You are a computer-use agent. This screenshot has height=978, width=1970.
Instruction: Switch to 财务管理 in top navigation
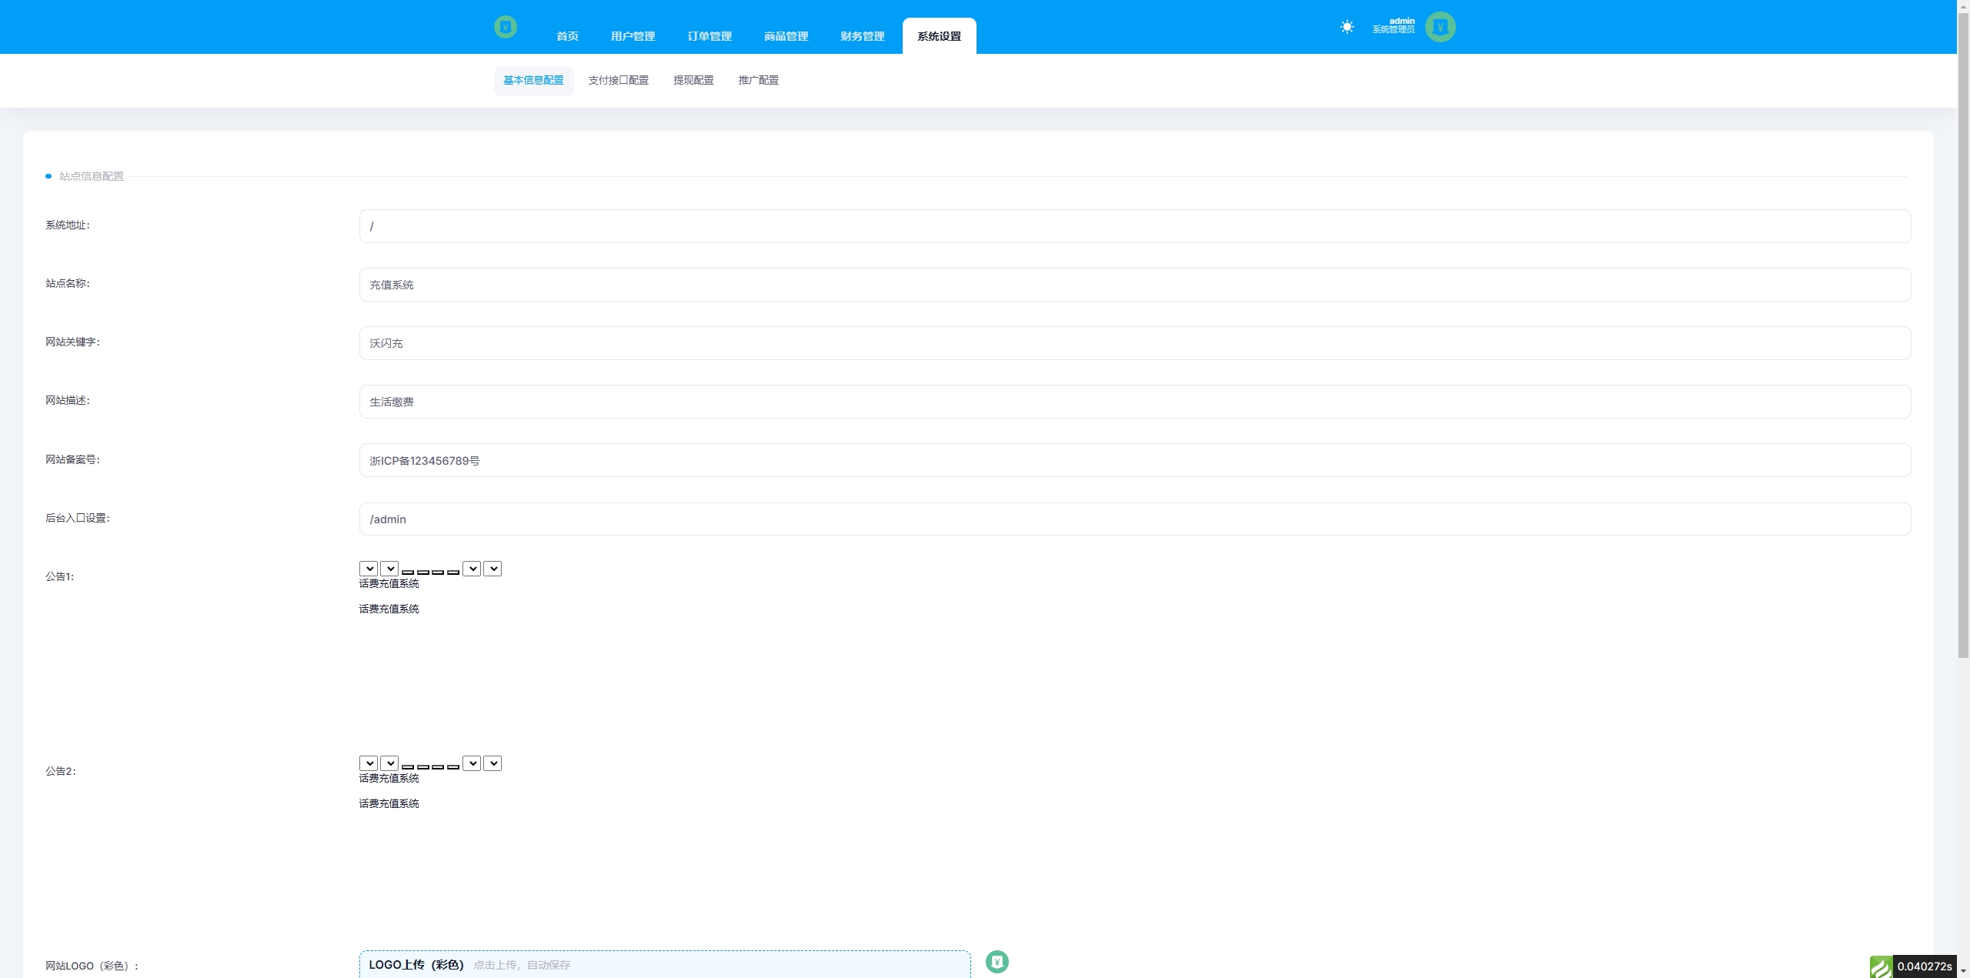tap(862, 36)
